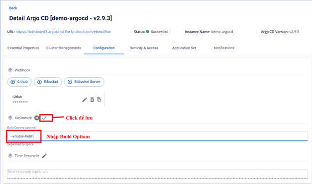Add a Bibucket webhook
This screenshot has width=312, height=184.
[48, 82]
